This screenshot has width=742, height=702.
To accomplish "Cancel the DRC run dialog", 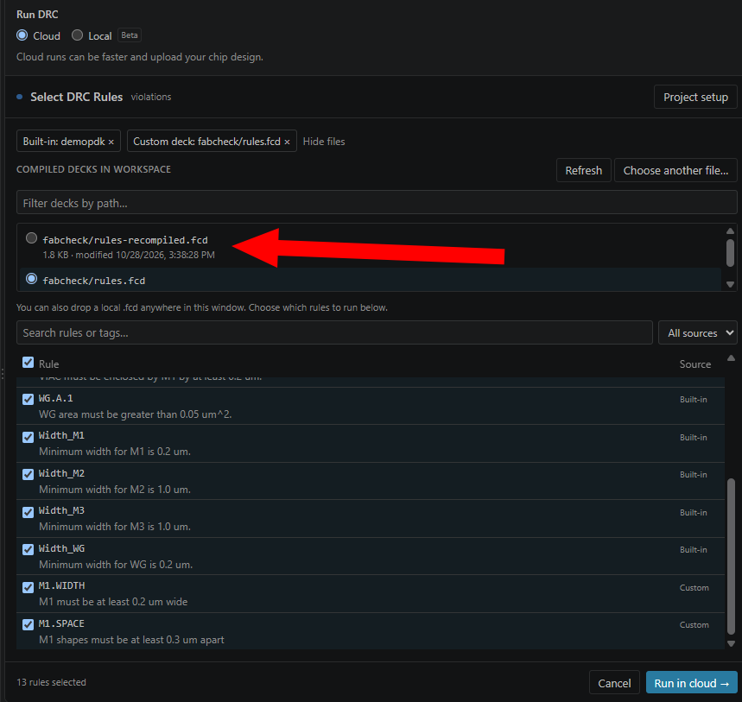I will point(614,683).
